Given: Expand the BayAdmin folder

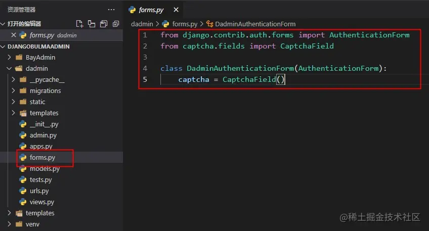Looking at the screenshot, I should pyautogui.click(x=9, y=58).
